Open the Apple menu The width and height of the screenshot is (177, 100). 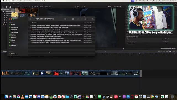coord(3,1)
